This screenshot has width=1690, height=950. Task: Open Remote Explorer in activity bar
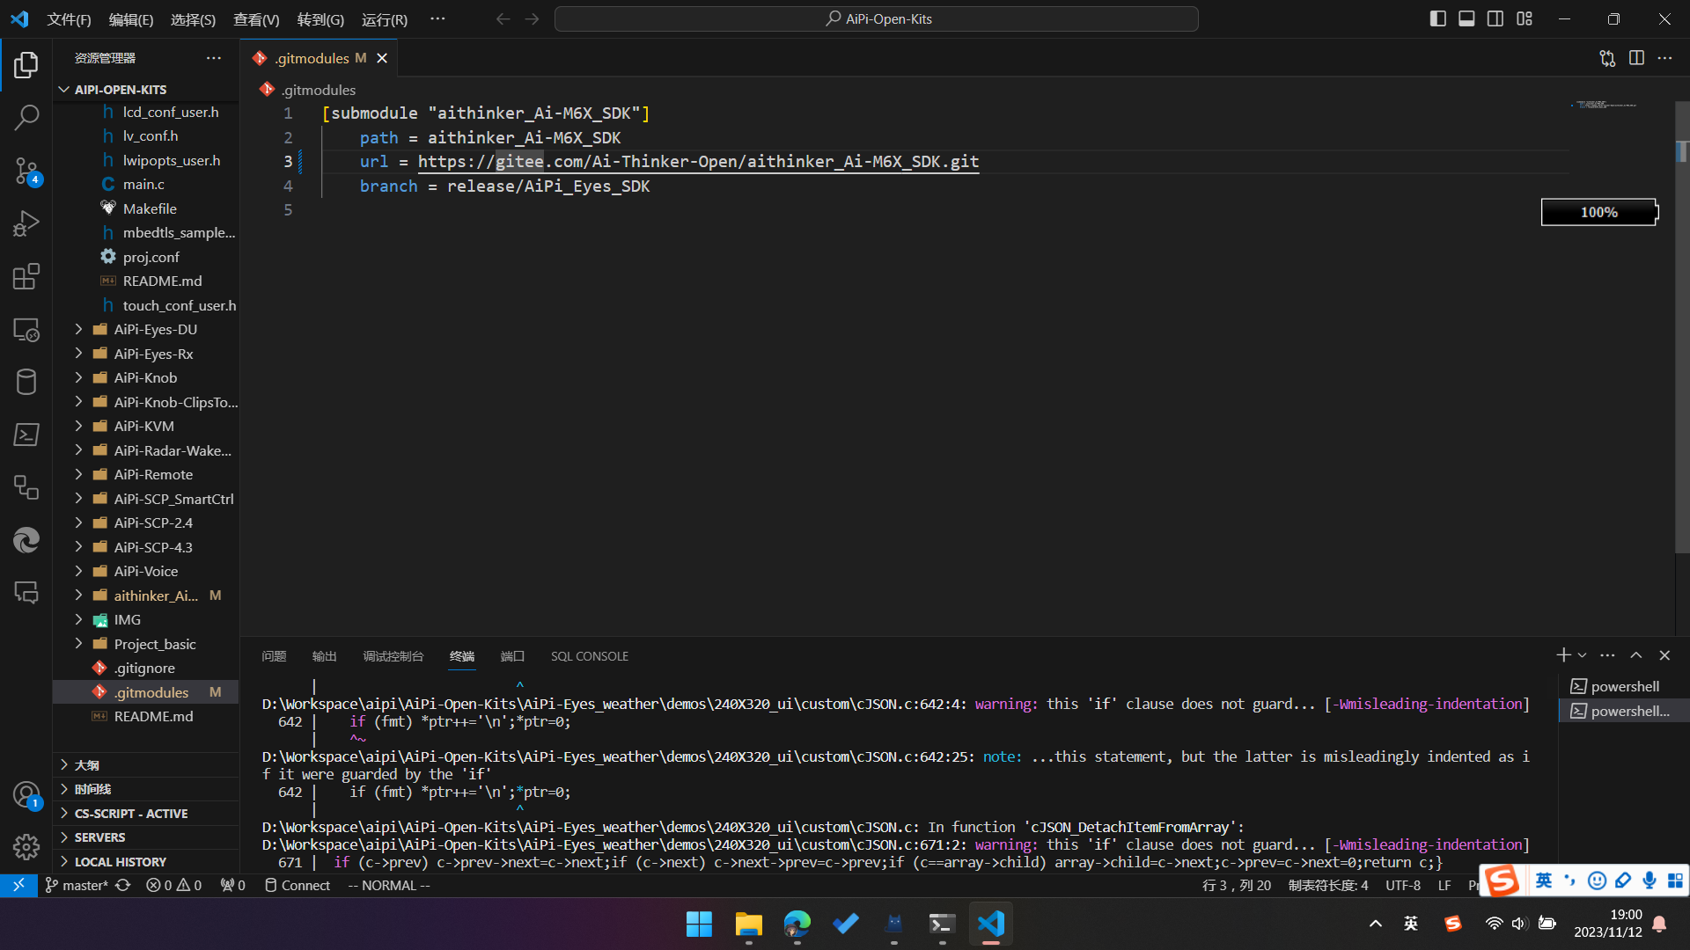[x=26, y=330]
